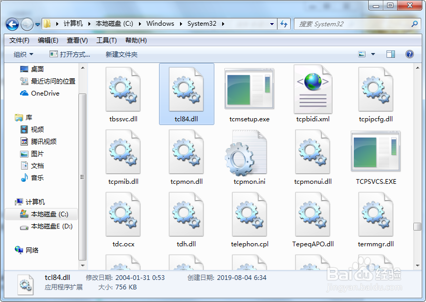
Task: Select the telephon.cpl file icon
Action: click(x=249, y=214)
